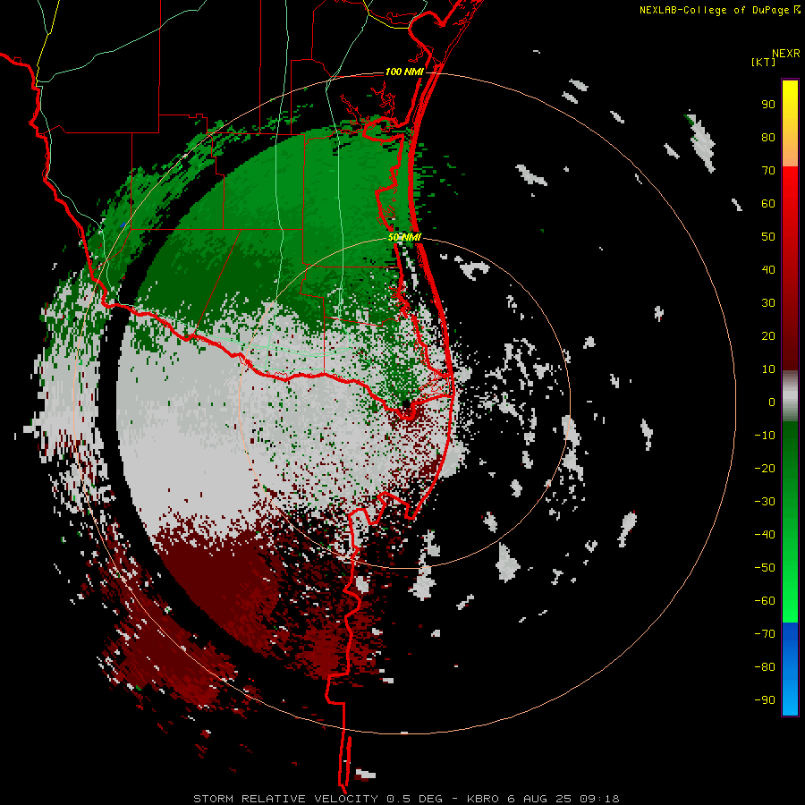This screenshot has width=805, height=805.
Task: Click the 80 value on the velocity scale
Action: point(768,137)
